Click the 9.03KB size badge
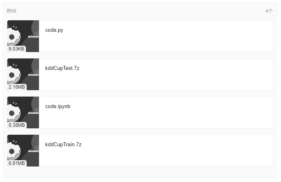 (16, 49)
